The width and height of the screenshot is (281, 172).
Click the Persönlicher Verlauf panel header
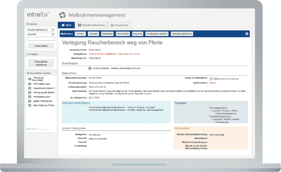(x=41, y=73)
